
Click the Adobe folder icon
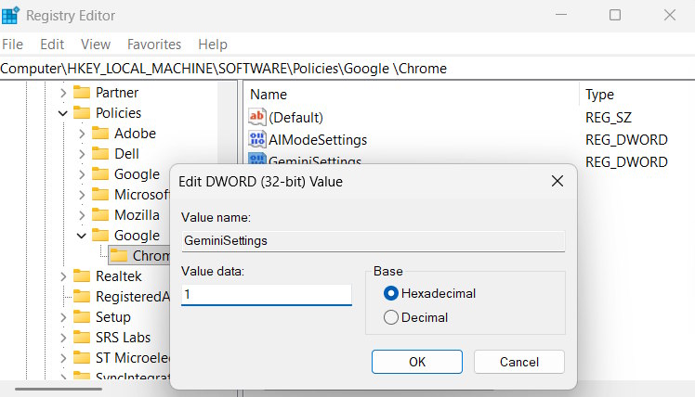click(100, 133)
